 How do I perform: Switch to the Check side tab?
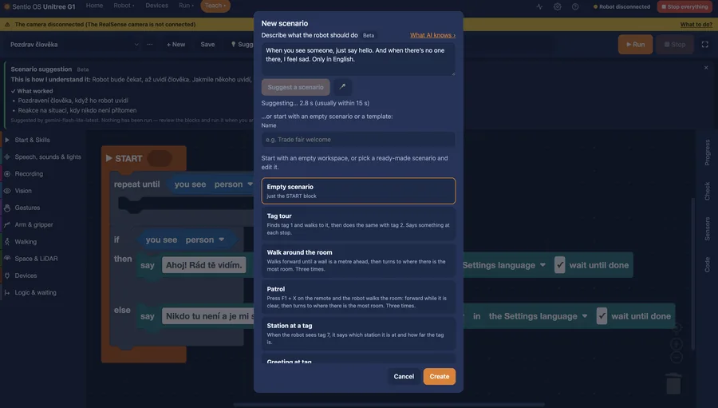[x=707, y=191]
